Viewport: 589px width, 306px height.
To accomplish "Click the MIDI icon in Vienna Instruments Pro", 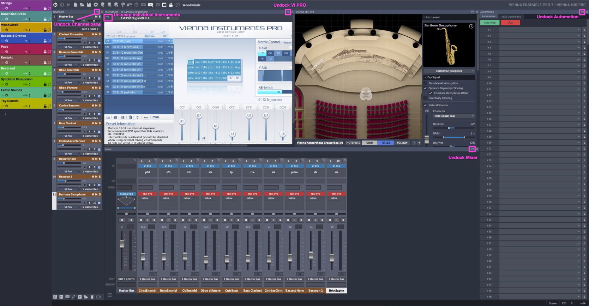I will pos(156,117).
